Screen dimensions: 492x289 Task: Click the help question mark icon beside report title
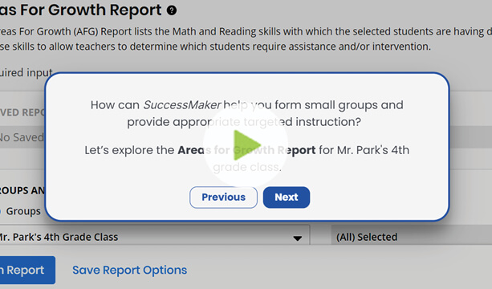click(x=172, y=10)
